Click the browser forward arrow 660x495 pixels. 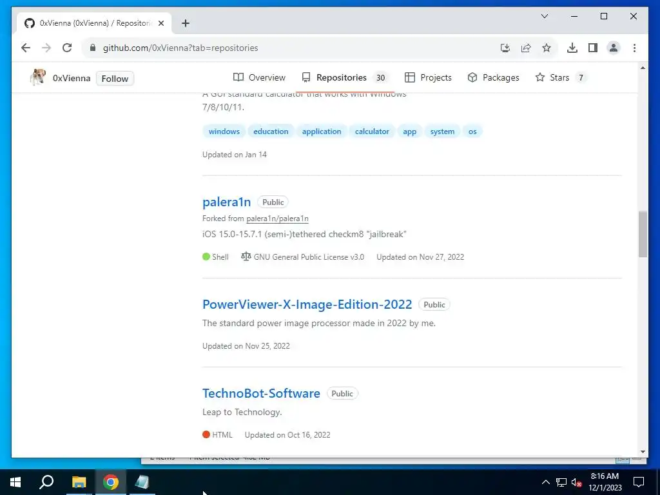46,48
